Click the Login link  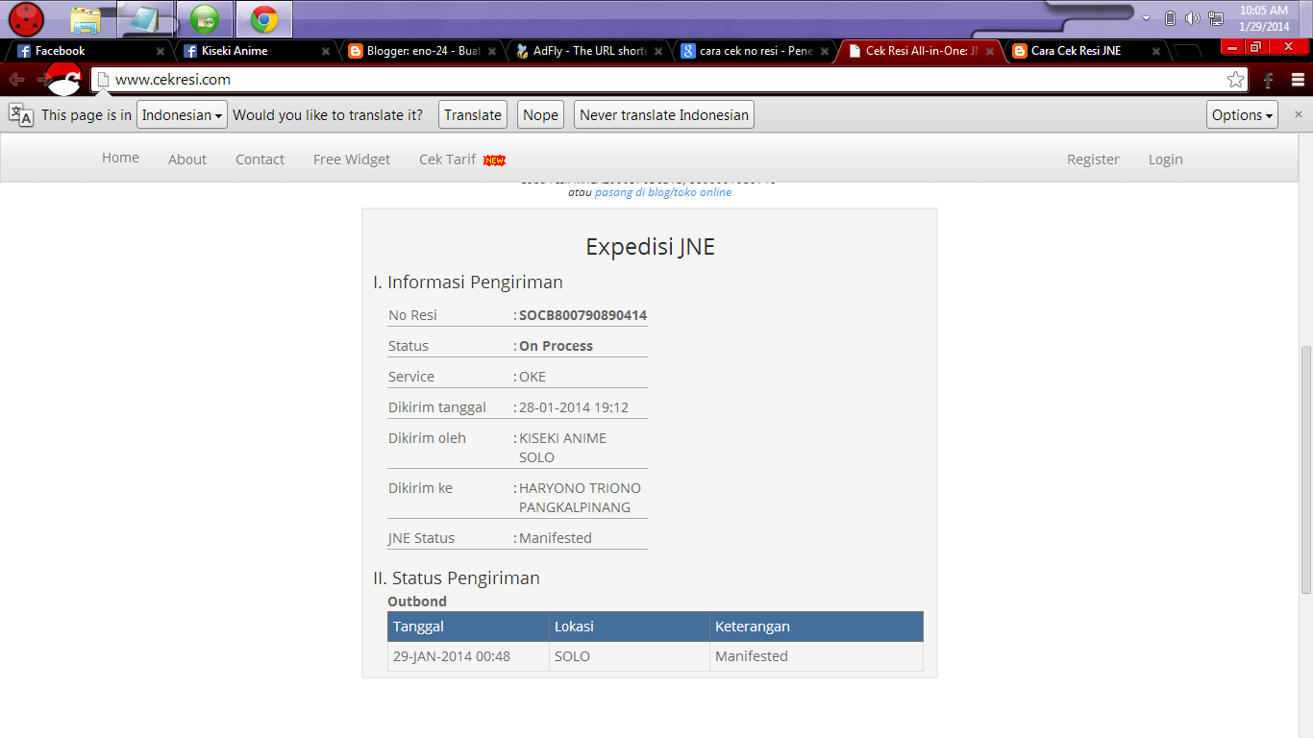[1165, 160]
